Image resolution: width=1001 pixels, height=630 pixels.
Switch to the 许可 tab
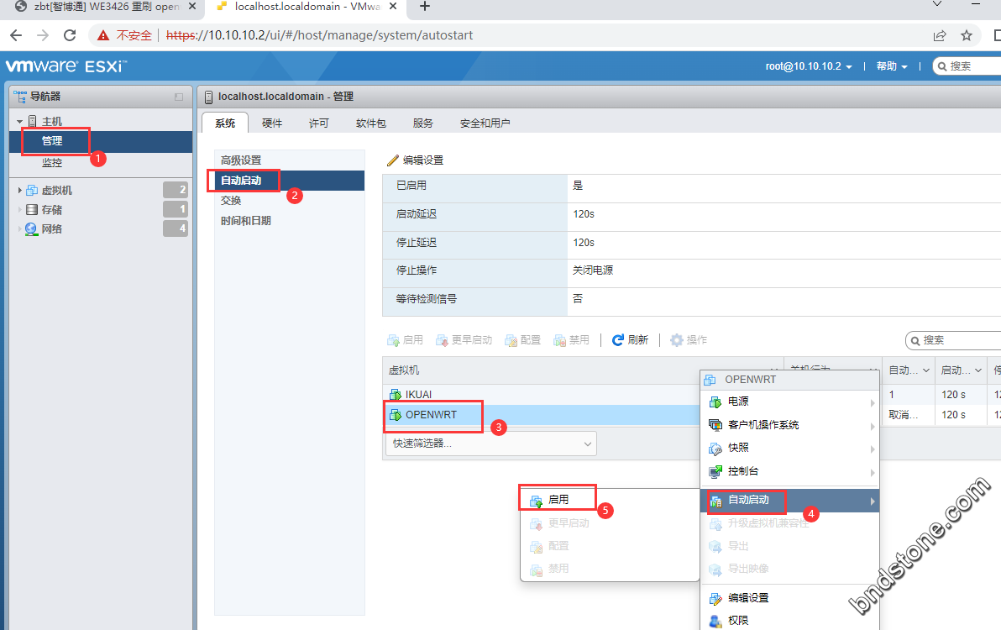coord(318,123)
